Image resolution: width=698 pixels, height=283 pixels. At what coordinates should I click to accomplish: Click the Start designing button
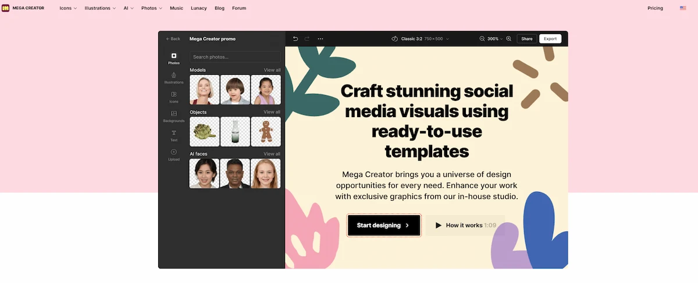(384, 225)
